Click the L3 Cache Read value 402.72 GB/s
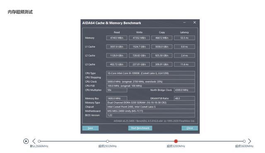 pos(117,64)
